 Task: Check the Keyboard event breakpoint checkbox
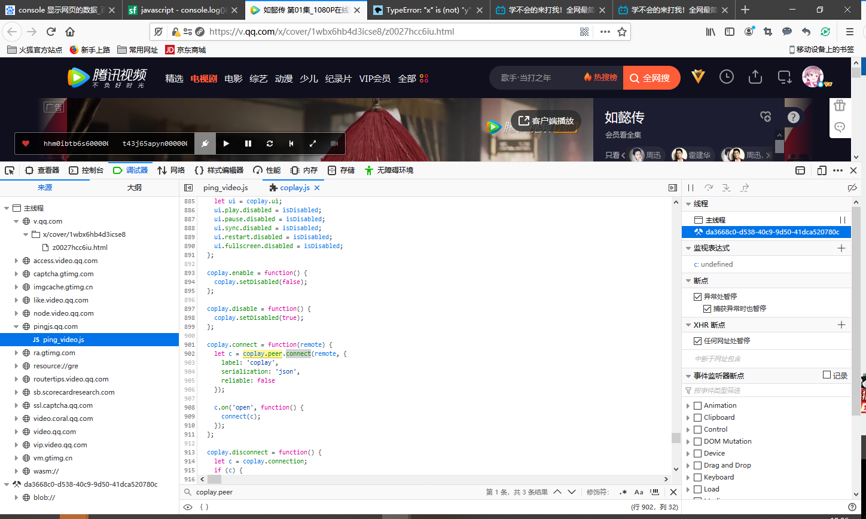[x=697, y=477]
